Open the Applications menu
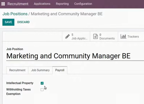The height and width of the screenshot is (104, 144). (42, 4)
